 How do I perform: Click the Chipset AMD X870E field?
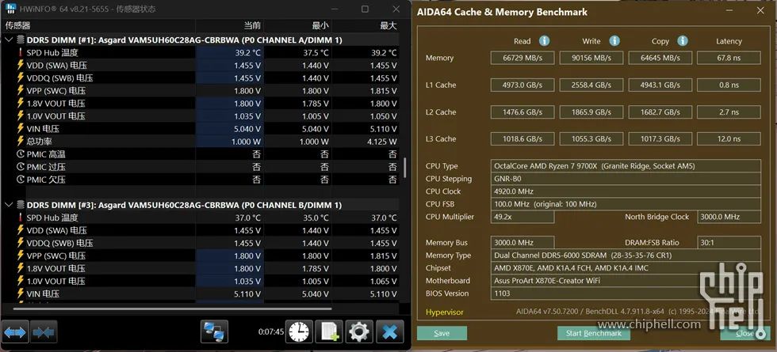[626, 268]
